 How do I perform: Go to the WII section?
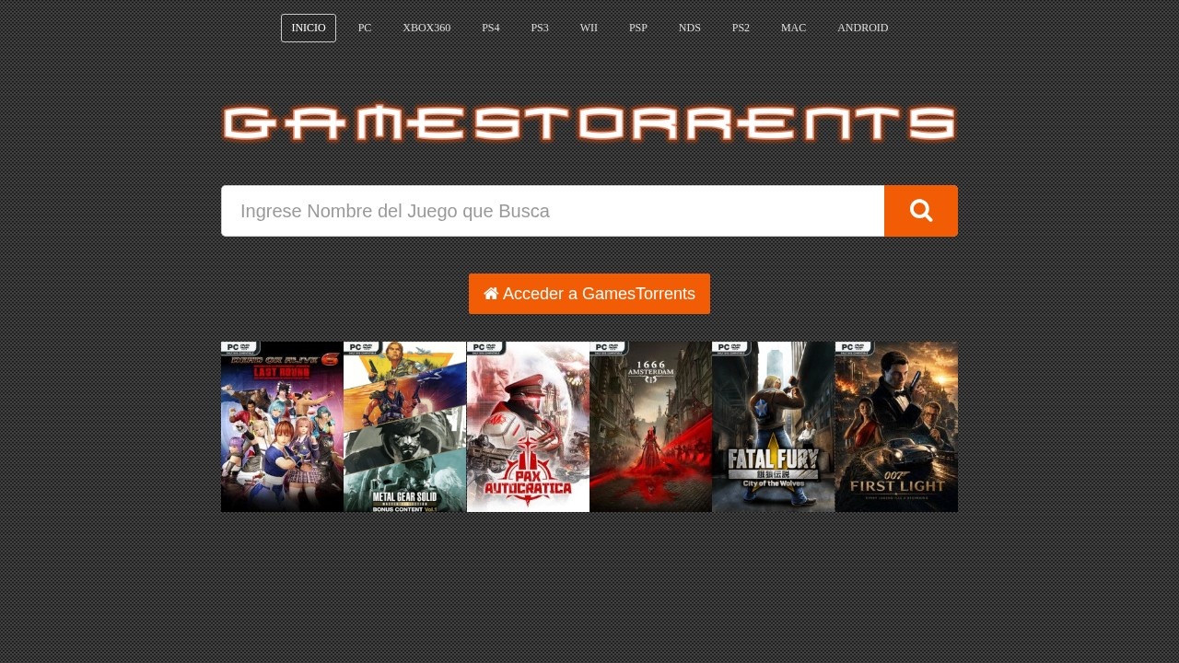(589, 28)
